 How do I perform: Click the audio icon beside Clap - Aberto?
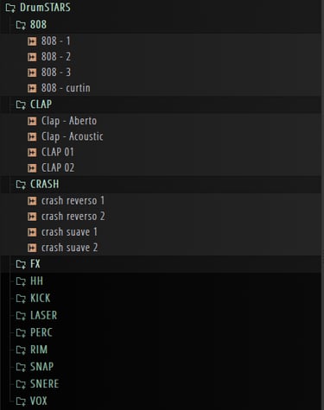click(x=32, y=121)
